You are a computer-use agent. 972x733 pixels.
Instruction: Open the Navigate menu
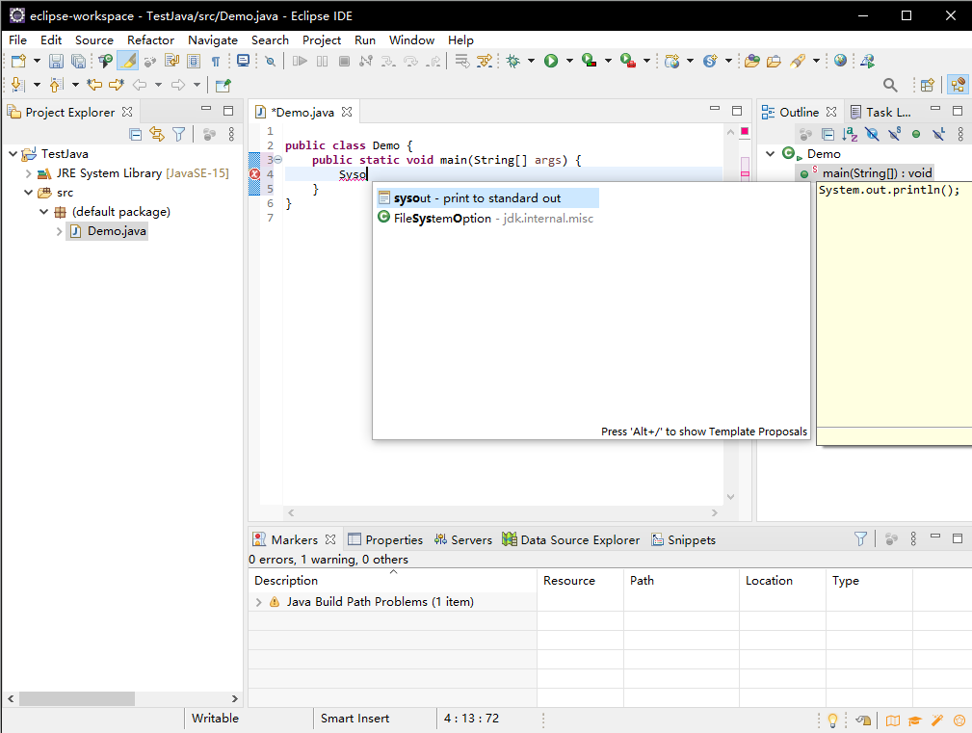213,40
